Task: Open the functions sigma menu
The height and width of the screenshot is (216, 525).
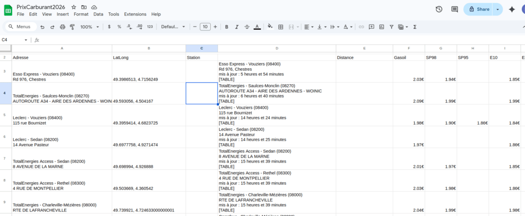Action: click(415, 27)
